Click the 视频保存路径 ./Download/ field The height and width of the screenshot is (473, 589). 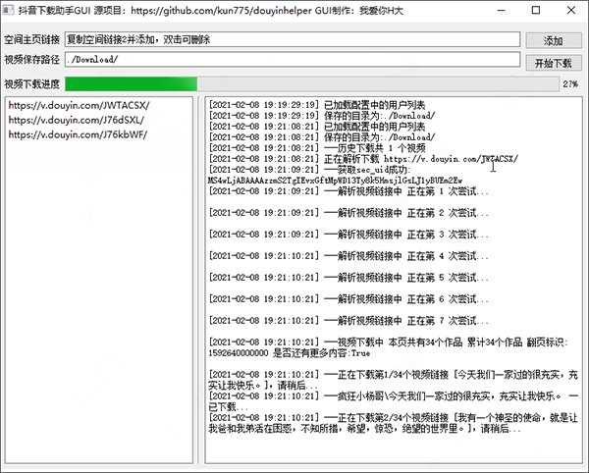point(293,59)
